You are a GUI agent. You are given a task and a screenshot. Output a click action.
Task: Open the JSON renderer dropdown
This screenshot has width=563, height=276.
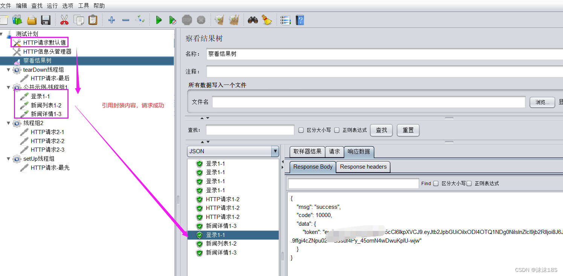[x=275, y=151]
